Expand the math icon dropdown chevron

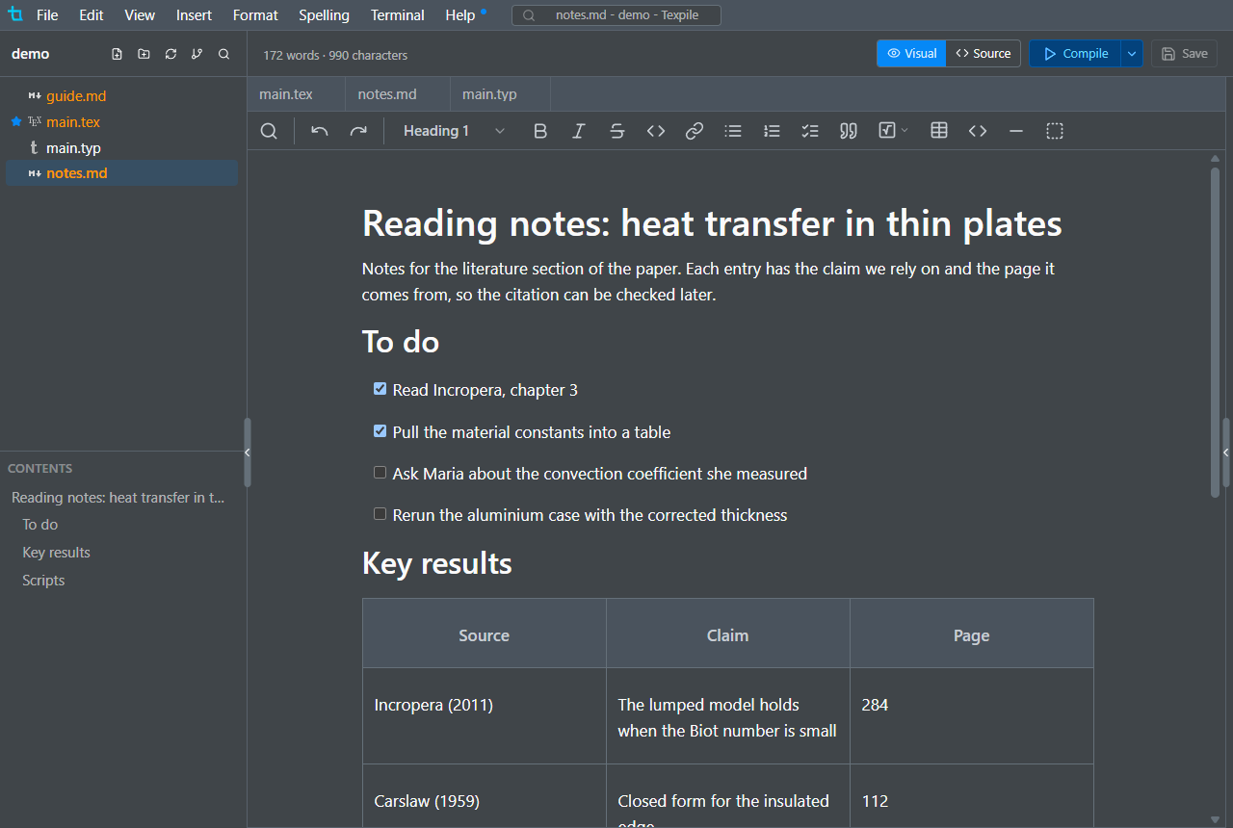(x=905, y=131)
